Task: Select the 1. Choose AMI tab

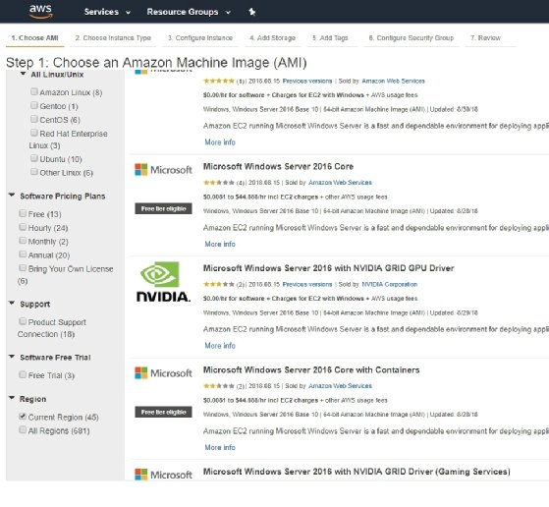Action: [34, 38]
